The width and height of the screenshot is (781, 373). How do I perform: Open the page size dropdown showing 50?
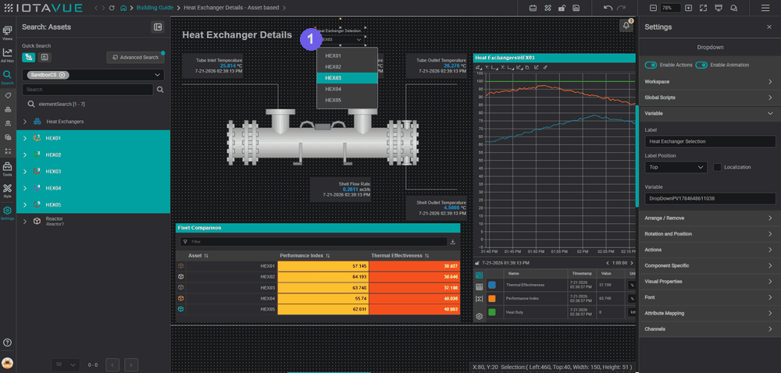66,364
